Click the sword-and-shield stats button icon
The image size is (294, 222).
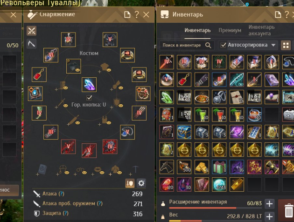[x=130, y=183]
